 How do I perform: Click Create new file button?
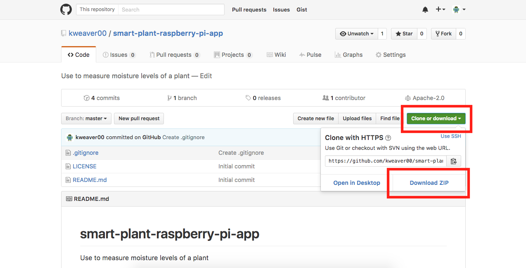pyautogui.click(x=316, y=119)
